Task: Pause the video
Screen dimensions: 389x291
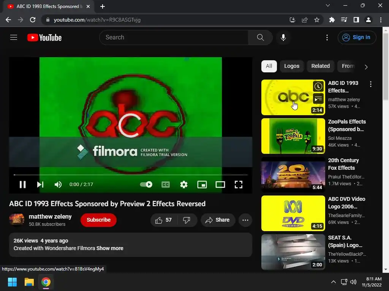Action: point(22,185)
